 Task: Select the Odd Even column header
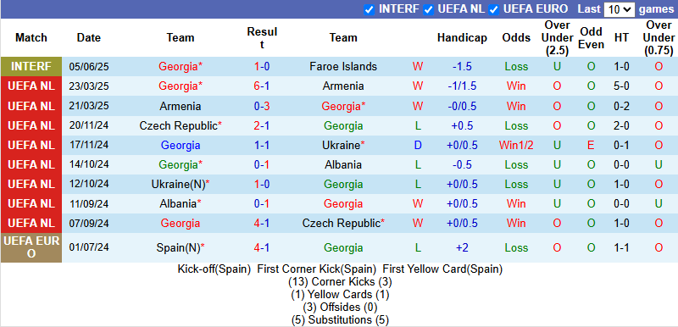click(591, 37)
